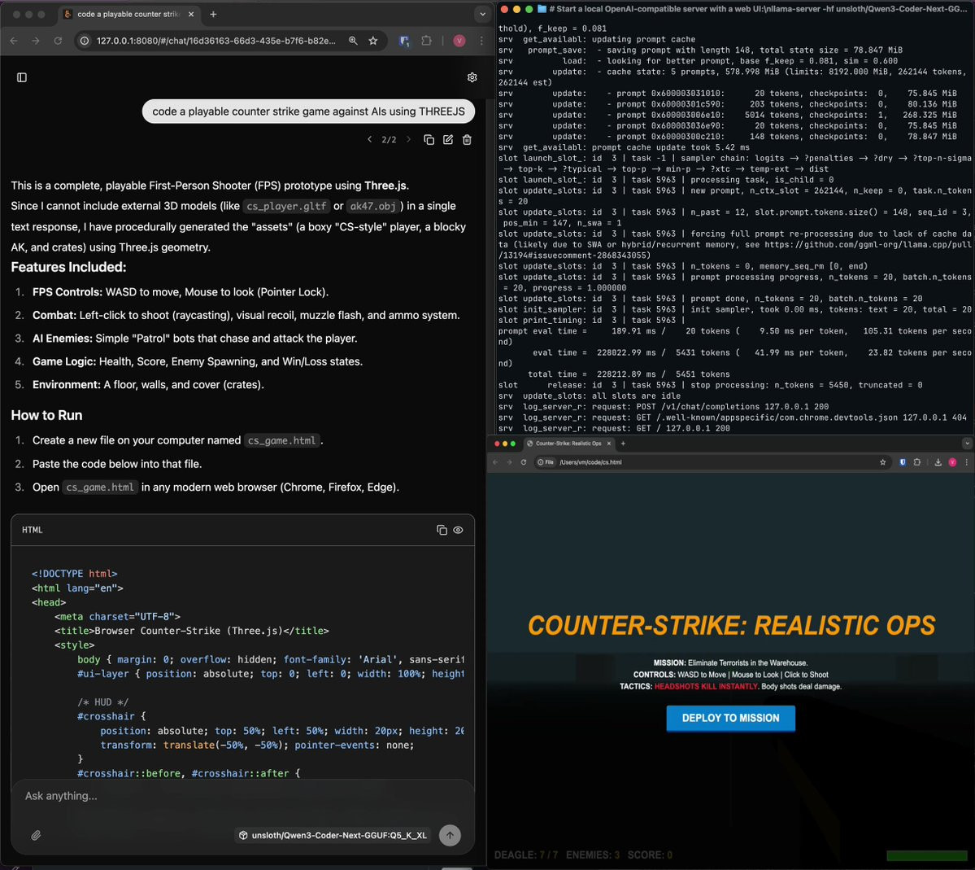
Task: Click the user prompt bubble text
Action: click(x=308, y=111)
